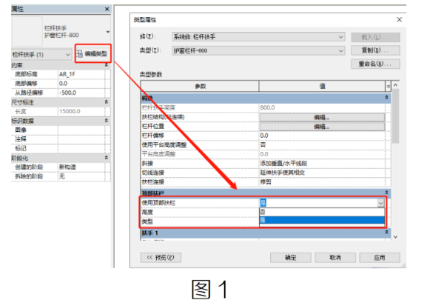Click the empty 标记 value field
This screenshot has height=300, width=424.
(81, 148)
